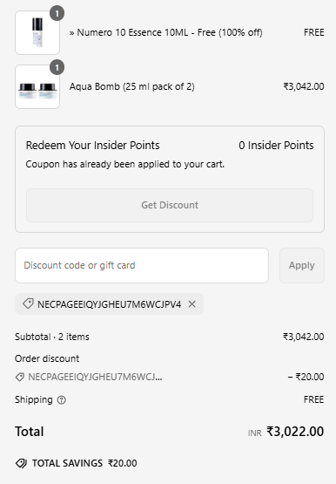Click the ₹3,022.00 total amount
Screen dimensions: 336x484
point(295,432)
